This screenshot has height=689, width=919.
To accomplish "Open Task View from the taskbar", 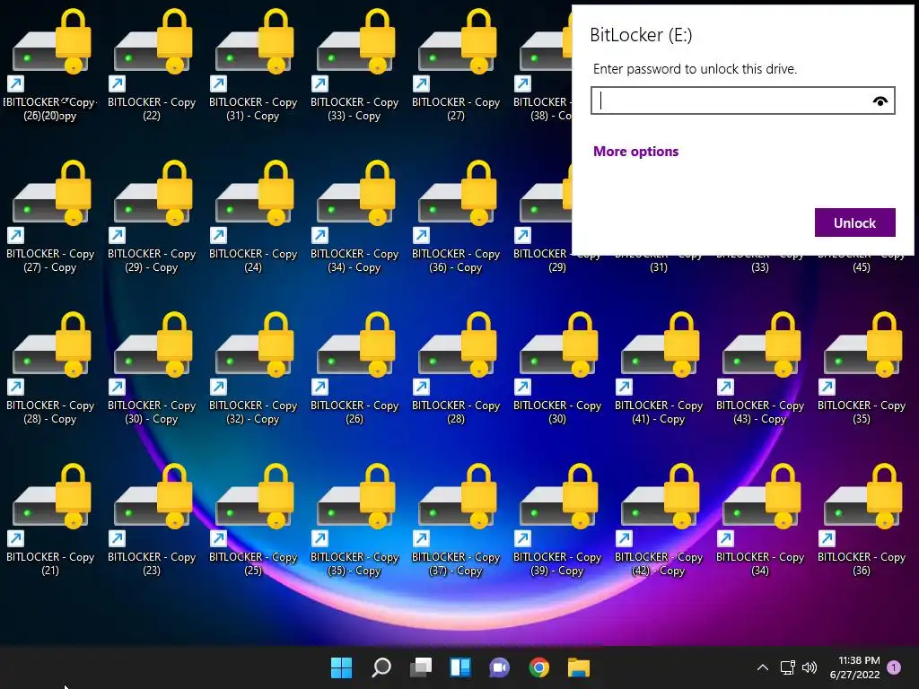I will click(421, 667).
